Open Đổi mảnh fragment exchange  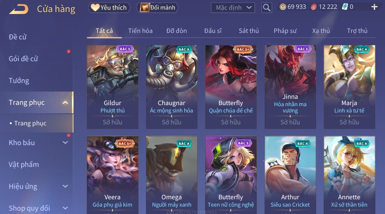[158, 8]
